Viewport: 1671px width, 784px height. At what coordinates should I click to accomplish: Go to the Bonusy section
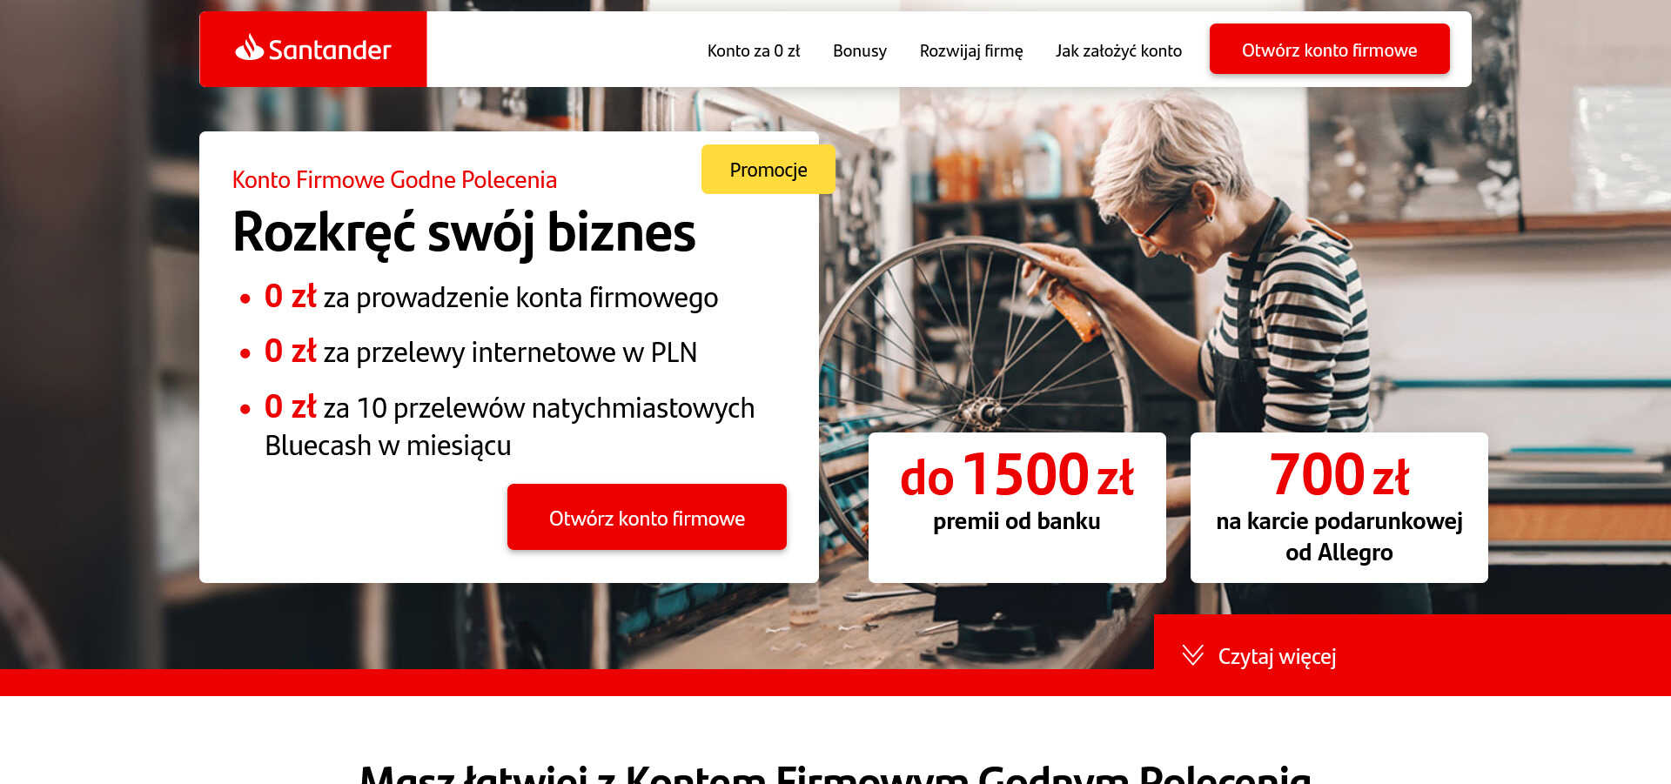pos(859,50)
